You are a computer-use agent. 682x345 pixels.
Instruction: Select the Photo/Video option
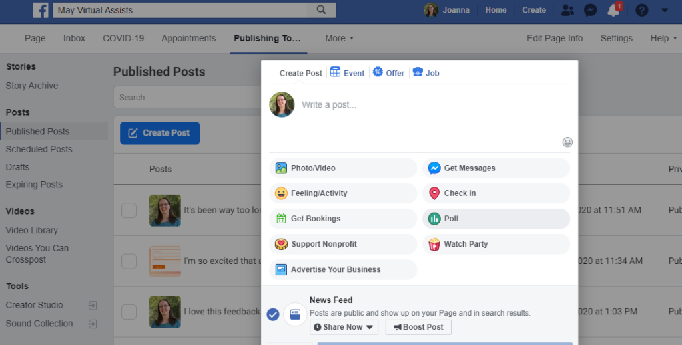pos(343,168)
